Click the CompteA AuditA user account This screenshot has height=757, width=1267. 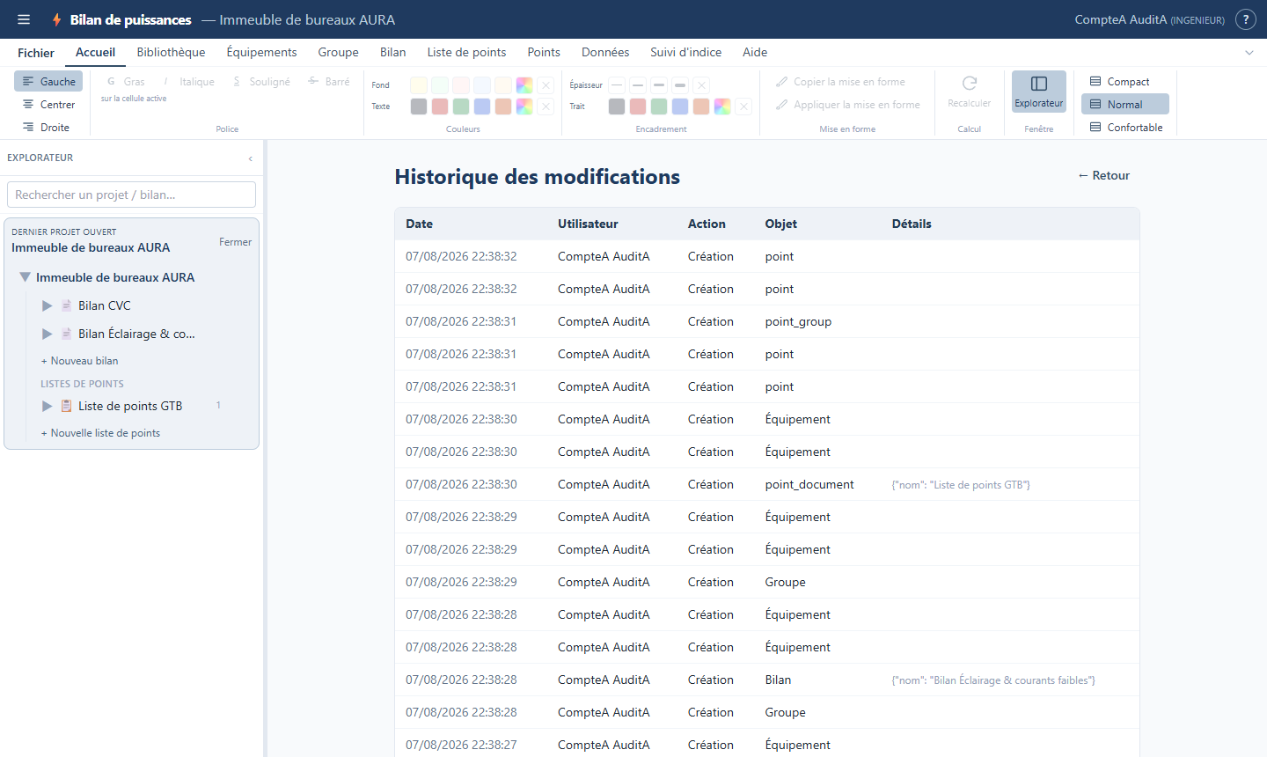(x=1149, y=19)
